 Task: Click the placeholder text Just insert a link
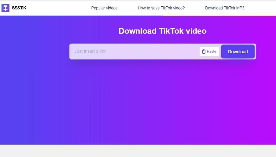point(90,51)
